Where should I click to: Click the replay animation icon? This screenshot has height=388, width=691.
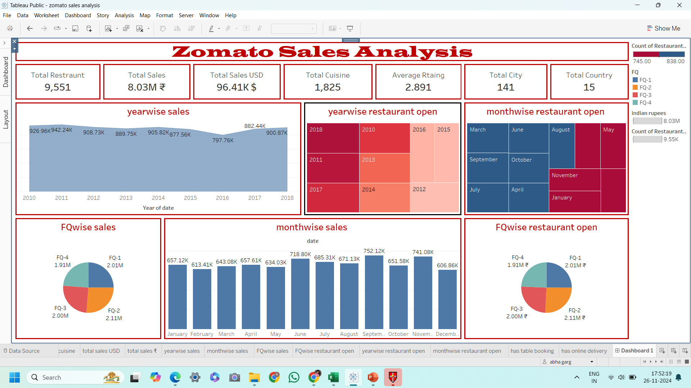(57, 28)
